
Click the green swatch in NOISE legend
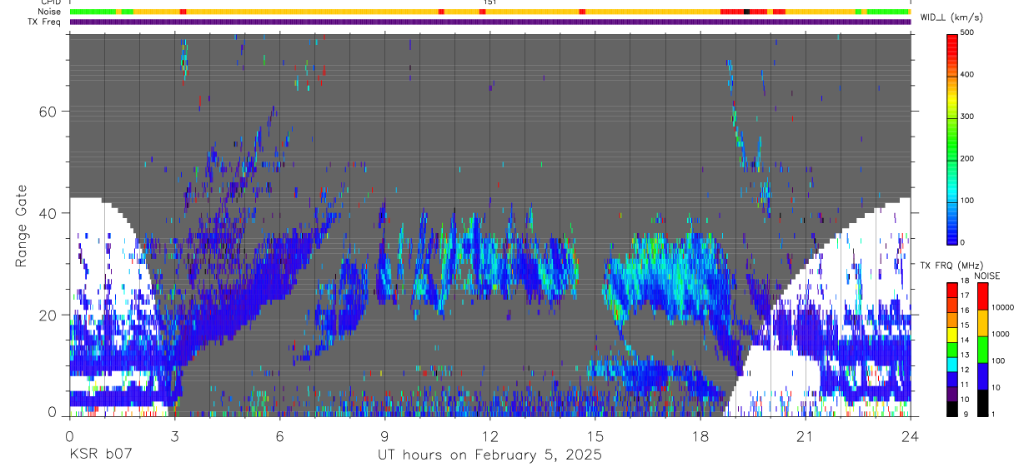982,350
